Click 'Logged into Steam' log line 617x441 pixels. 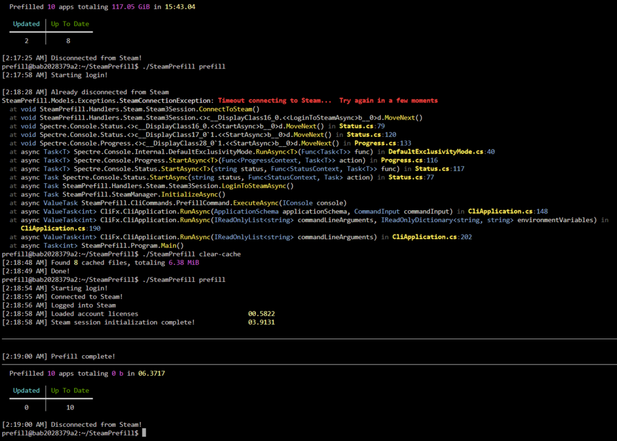click(83, 305)
